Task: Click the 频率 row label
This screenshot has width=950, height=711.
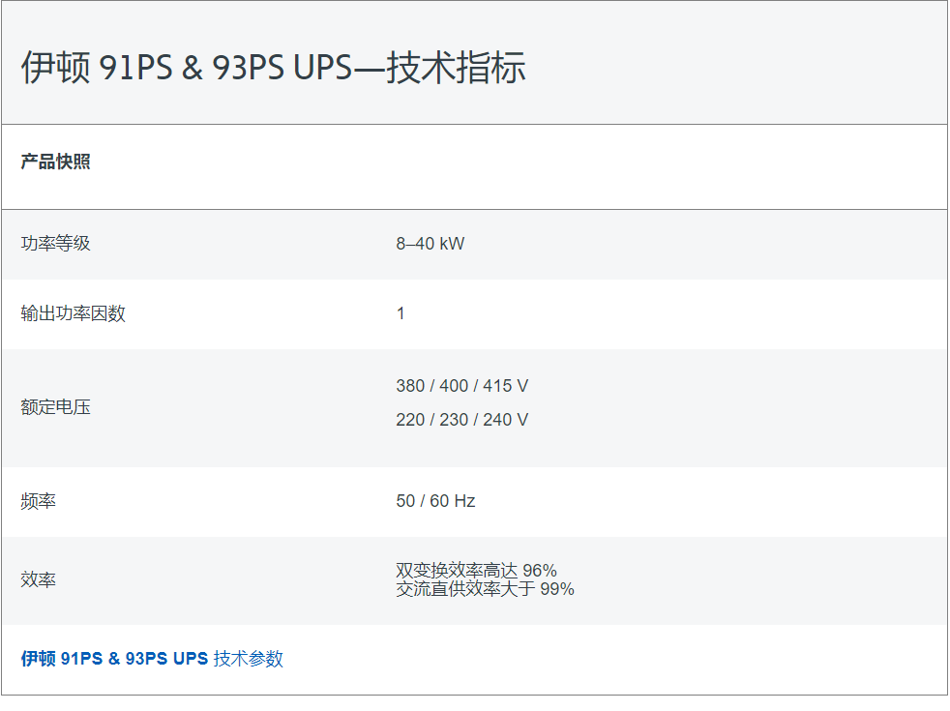Action: click(x=38, y=501)
